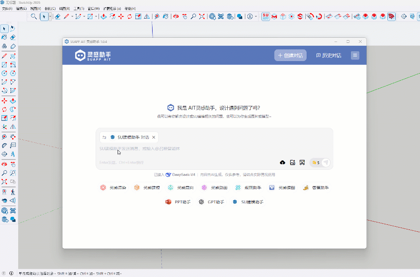The image size is (420, 277).
Task: Select the Tape Measure tool in top toolbar
Action: pyautogui.click(x=157, y=17)
